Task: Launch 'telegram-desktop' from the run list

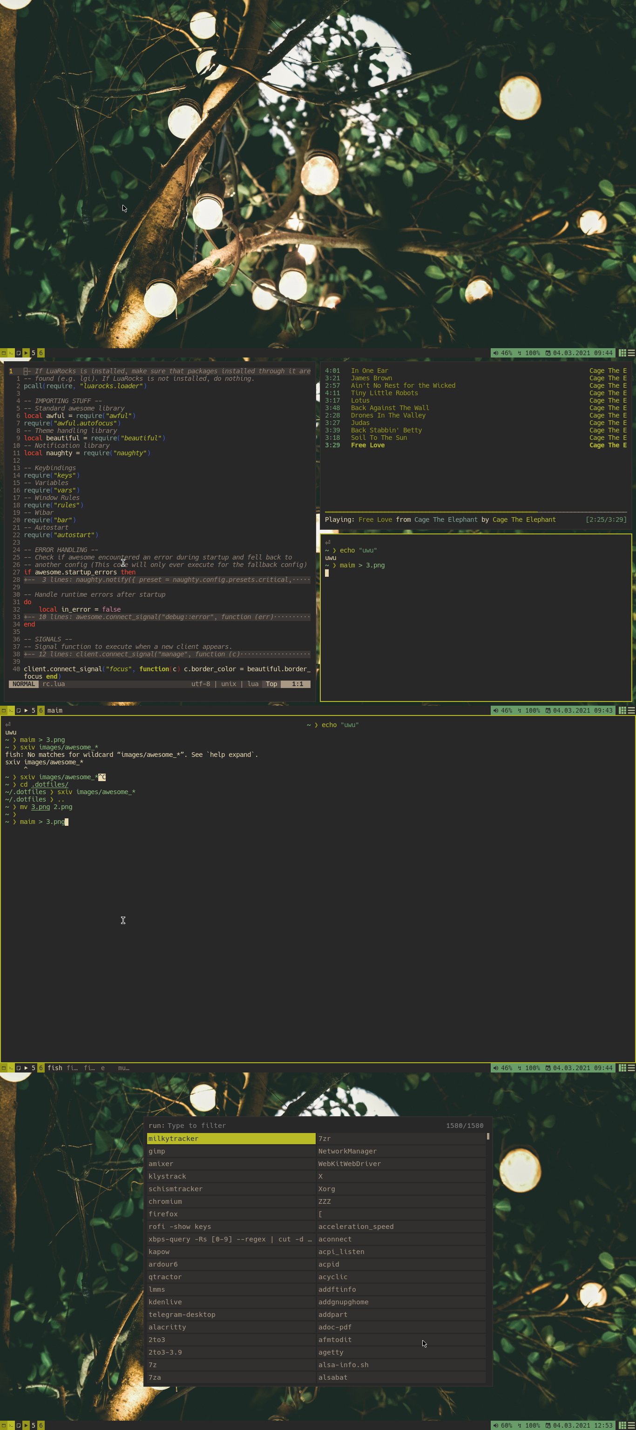Action: [231, 1315]
